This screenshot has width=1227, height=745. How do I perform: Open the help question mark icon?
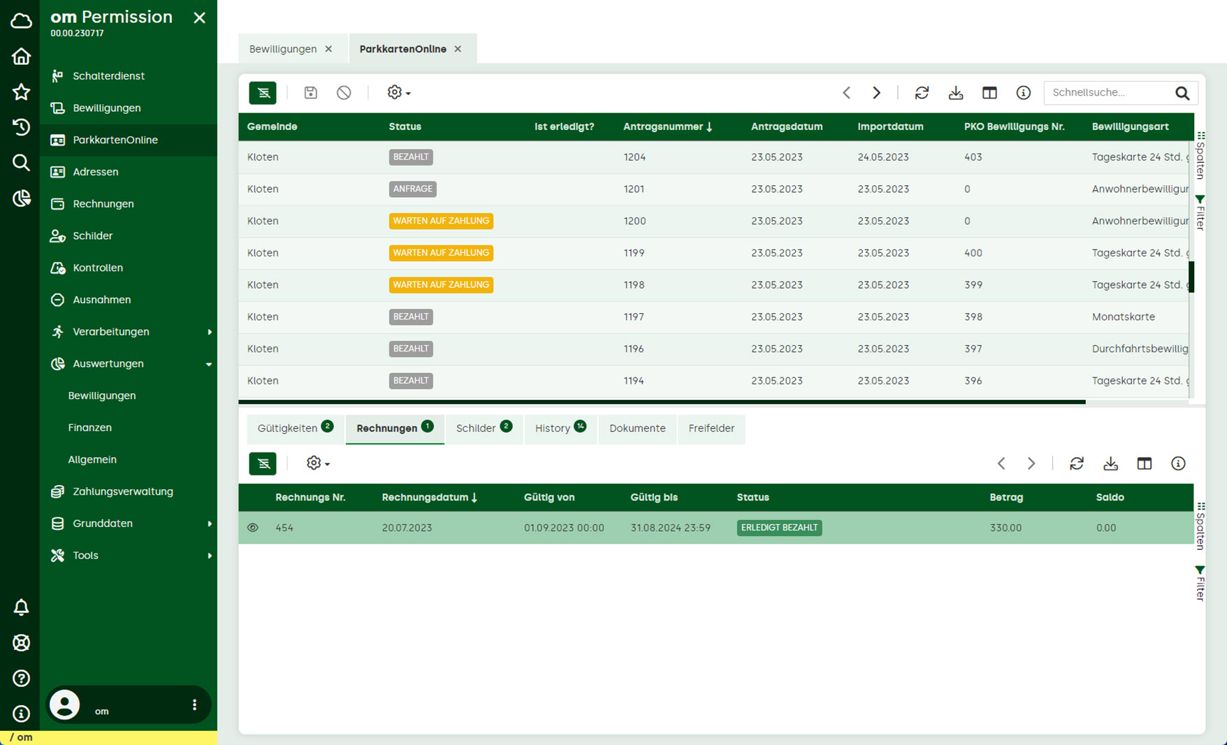[21, 678]
